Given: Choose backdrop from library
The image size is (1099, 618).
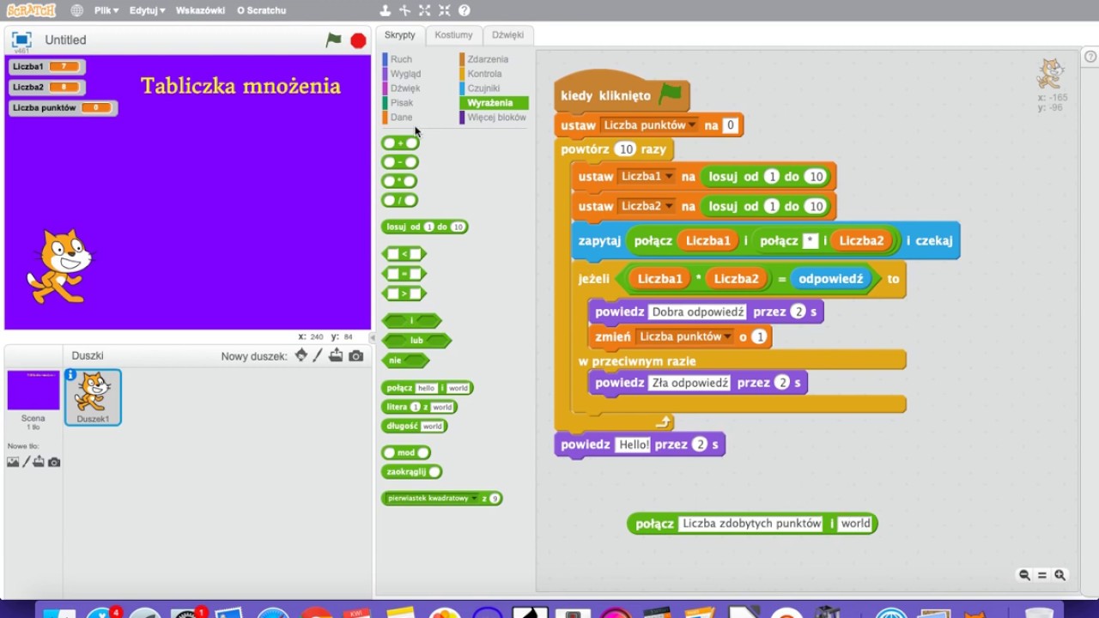Looking at the screenshot, I should click(13, 462).
